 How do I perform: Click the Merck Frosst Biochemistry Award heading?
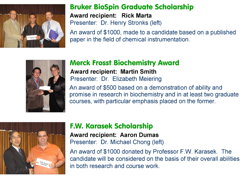[124, 63]
